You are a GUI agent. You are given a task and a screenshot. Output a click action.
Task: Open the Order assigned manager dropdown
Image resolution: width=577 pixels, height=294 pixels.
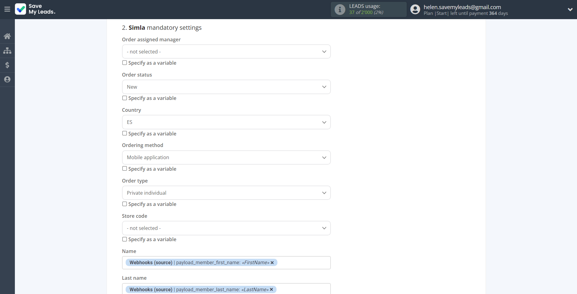click(x=226, y=52)
